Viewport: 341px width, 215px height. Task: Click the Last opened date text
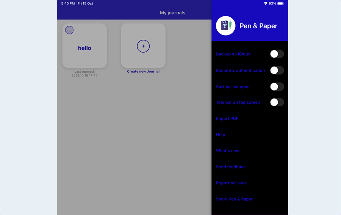tap(84, 73)
